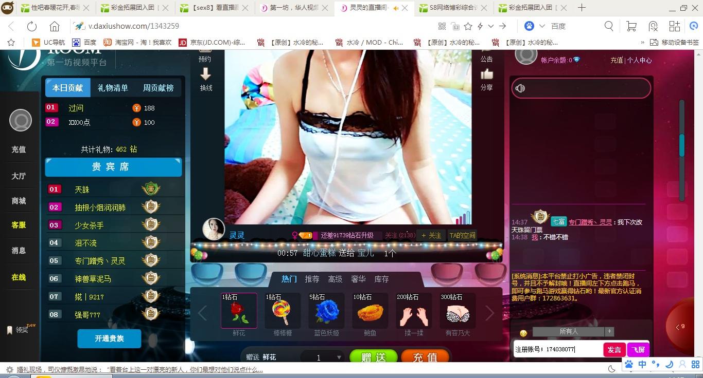The width and height of the screenshot is (703, 378).
Task: Show next gifts with right arrow
Action: pos(489,313)
